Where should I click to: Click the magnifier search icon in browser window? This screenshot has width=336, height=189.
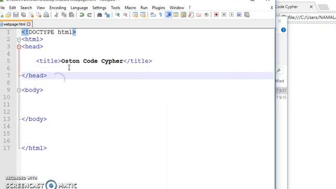279,70
